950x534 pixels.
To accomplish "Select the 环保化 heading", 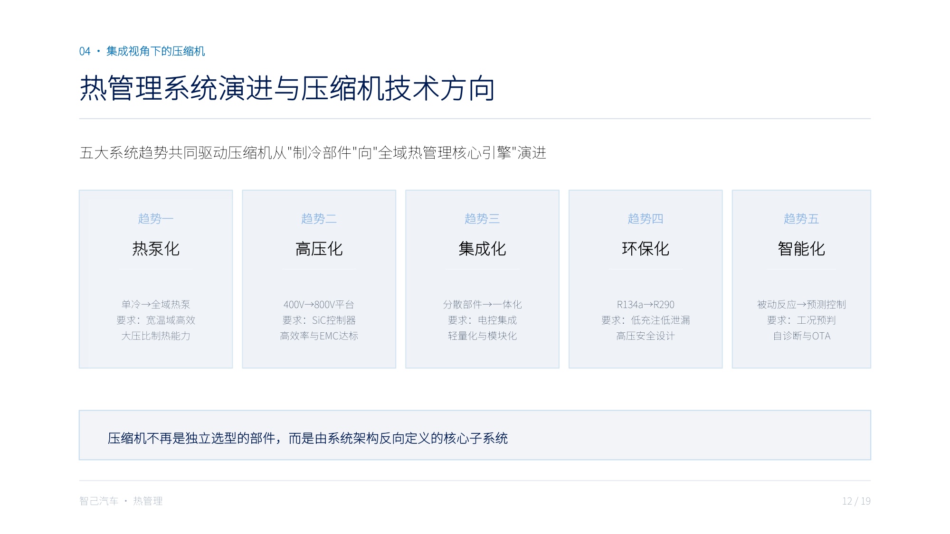I will click(x=646, y=249).
